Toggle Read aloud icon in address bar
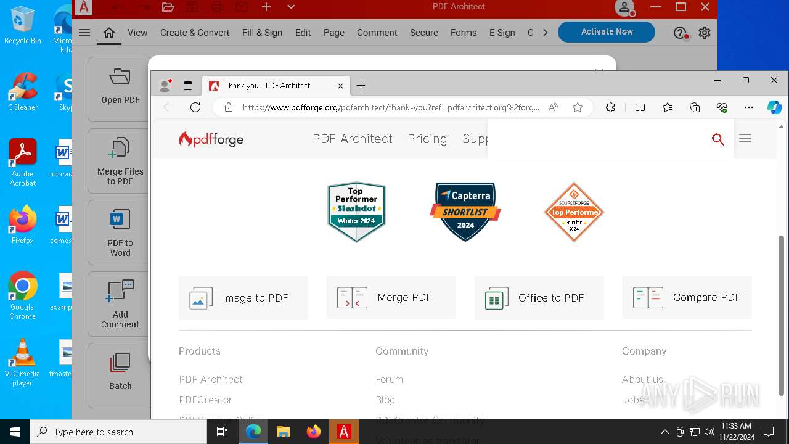This screenshot has height=444, width=789. pyautogui.click(x=554, y=107)
